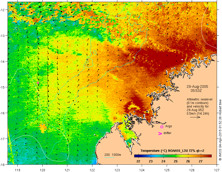Click the longitude axis label 125

(x=167, y=170)
